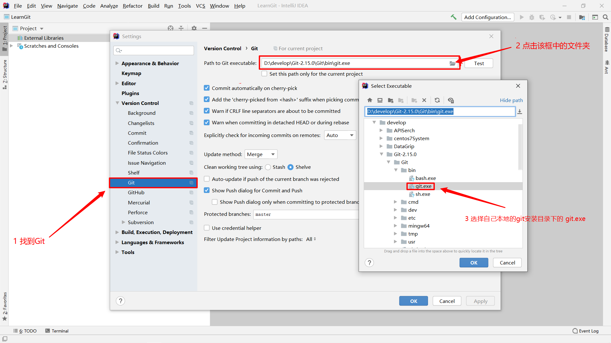
Task: Toggle Warn if CRLF line separators checkbox
Action: coord(207,111)
